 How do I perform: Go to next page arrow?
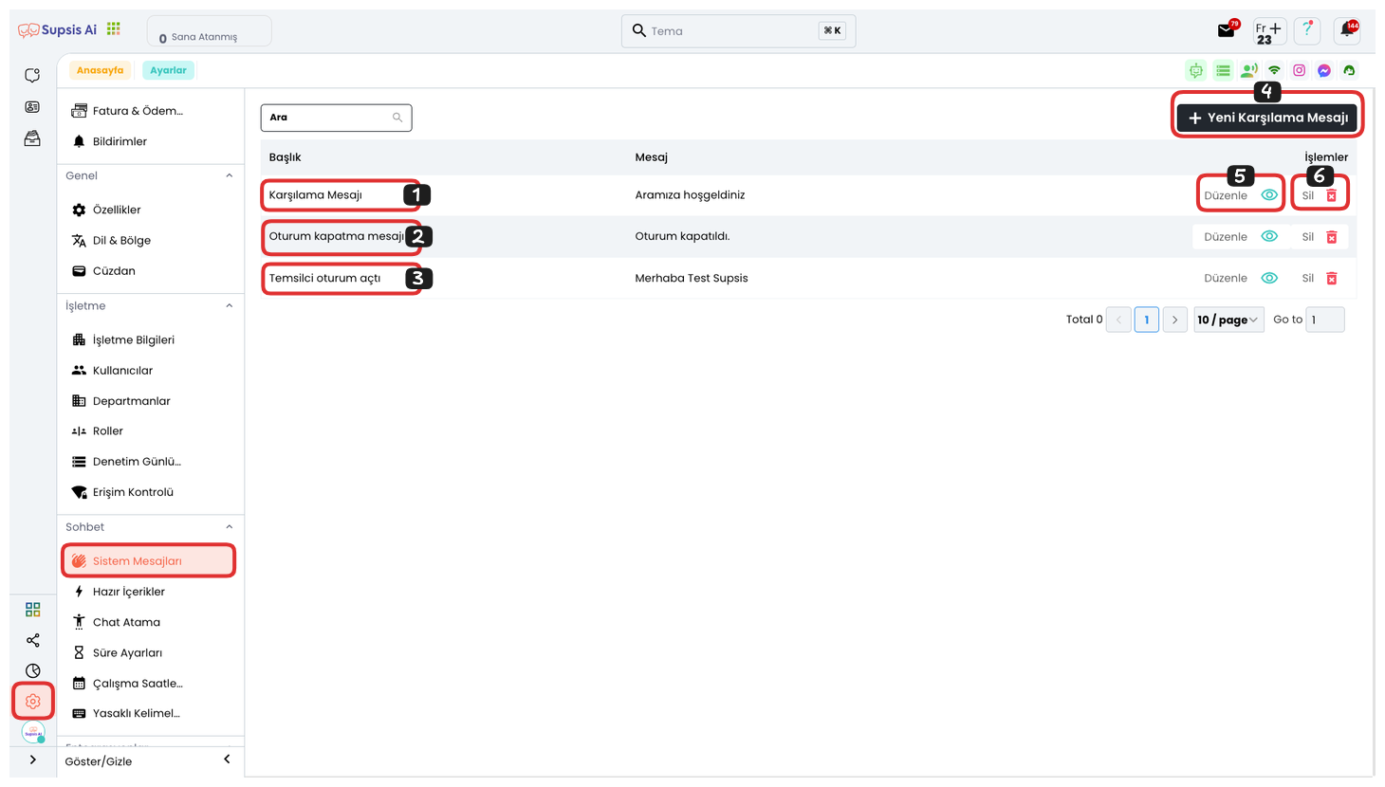pyautogui.click(x=1174, y=320)
